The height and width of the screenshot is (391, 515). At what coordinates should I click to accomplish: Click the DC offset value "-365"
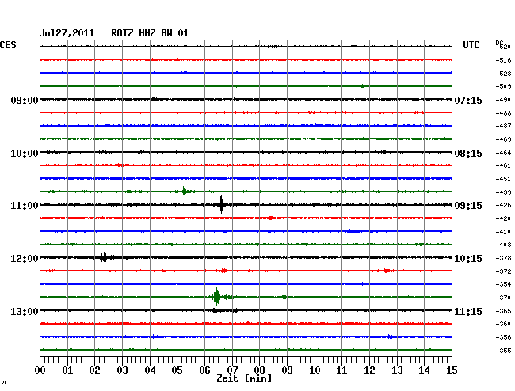click(x=503, y=311)
